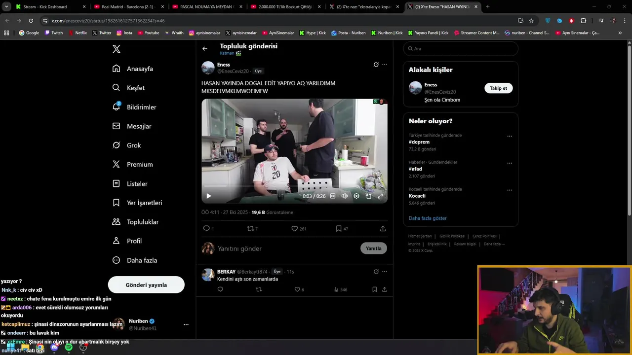
Task: Open Bildirimler notifications
Action: 134,107
